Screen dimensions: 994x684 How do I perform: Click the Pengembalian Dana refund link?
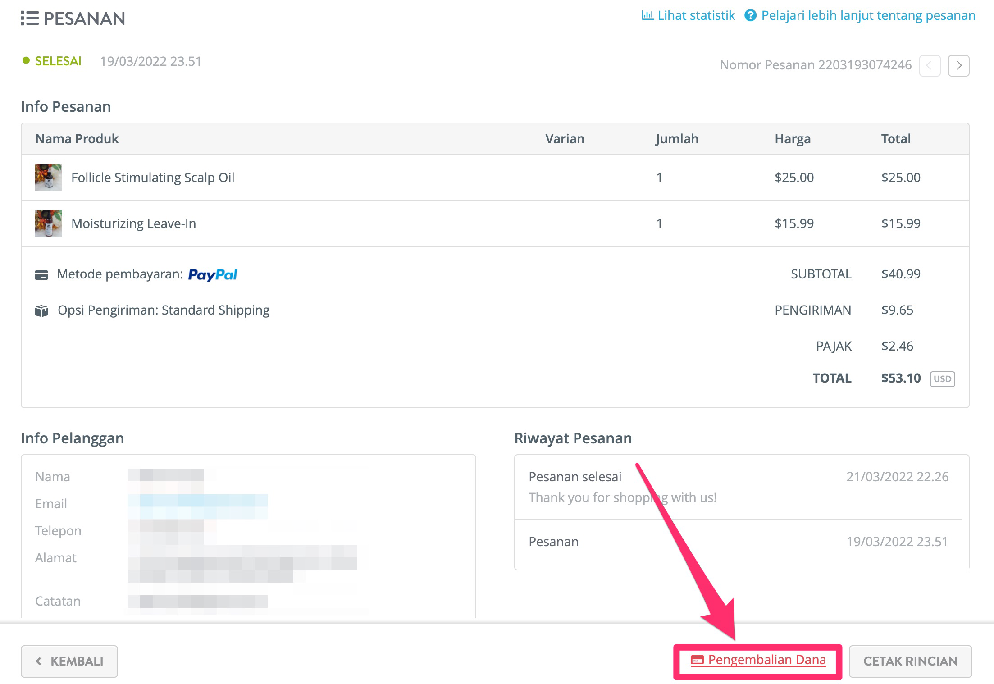click(x=758, y=660)
